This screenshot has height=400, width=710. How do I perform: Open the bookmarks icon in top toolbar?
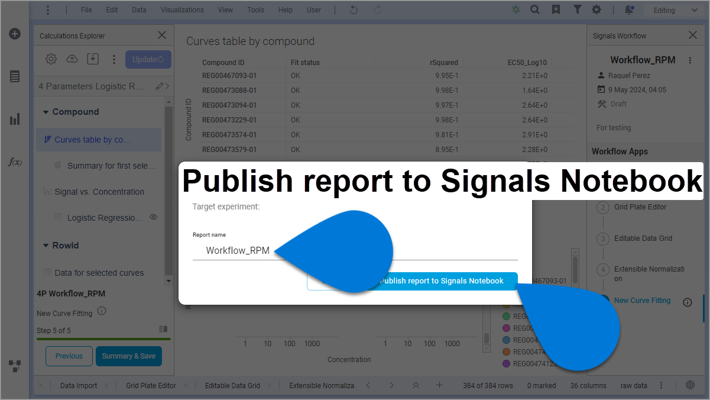(x=556, y=10)
